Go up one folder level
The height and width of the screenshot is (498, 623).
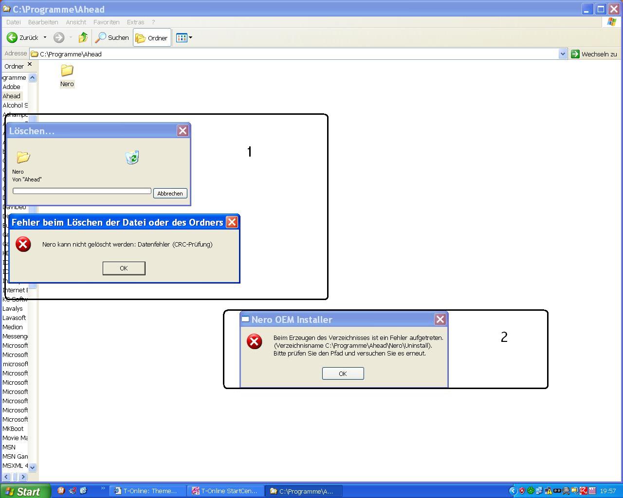[x=83, y=37]
